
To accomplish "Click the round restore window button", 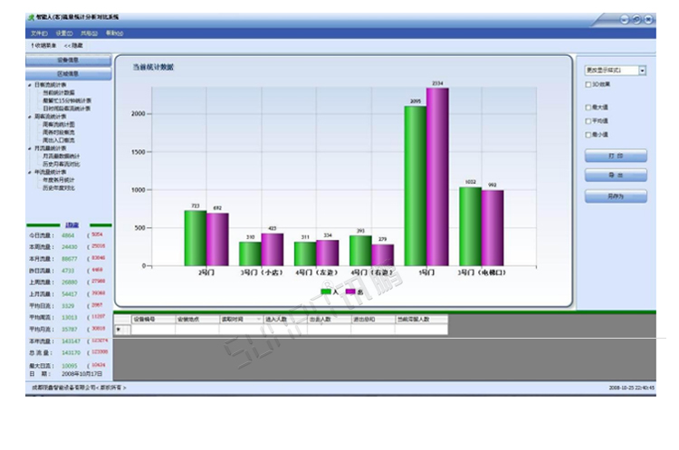I will 636,19.
